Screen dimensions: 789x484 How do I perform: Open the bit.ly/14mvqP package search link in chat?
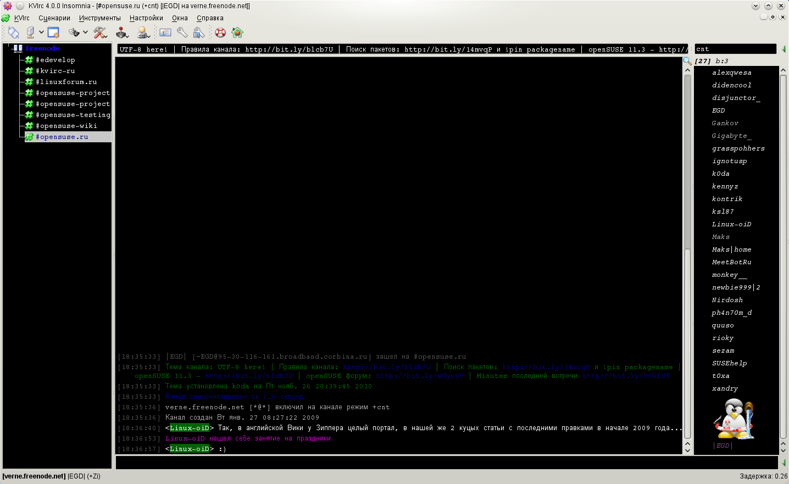(546, 367)
